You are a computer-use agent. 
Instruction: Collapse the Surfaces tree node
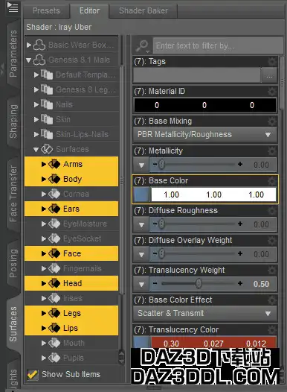36,150
